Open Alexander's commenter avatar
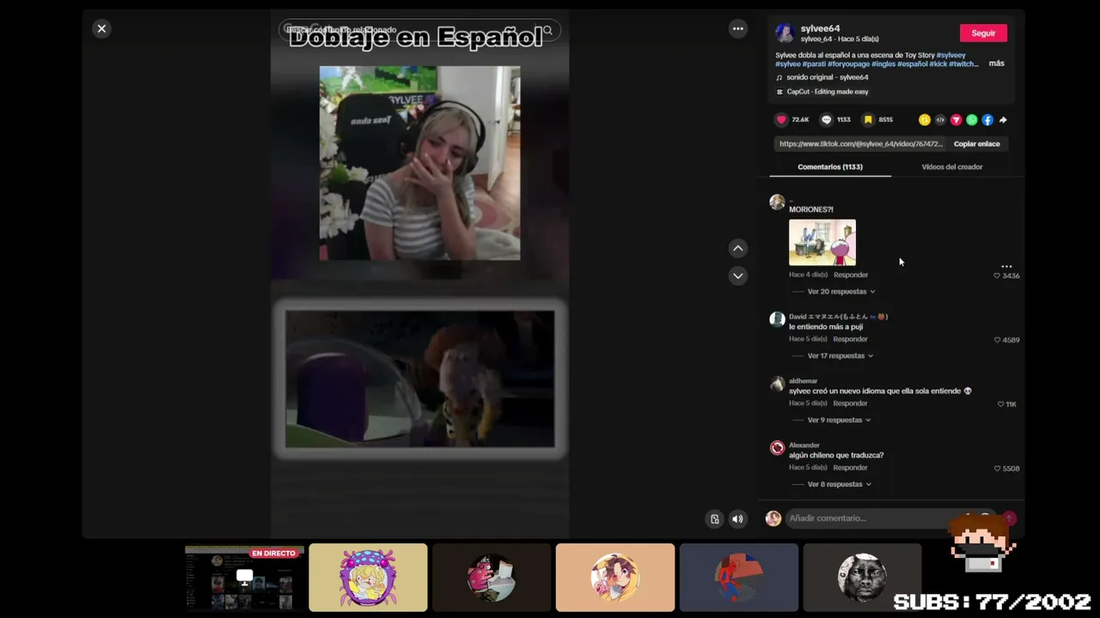This screenshot has width=1100, height=618. [x=777, y=448]
